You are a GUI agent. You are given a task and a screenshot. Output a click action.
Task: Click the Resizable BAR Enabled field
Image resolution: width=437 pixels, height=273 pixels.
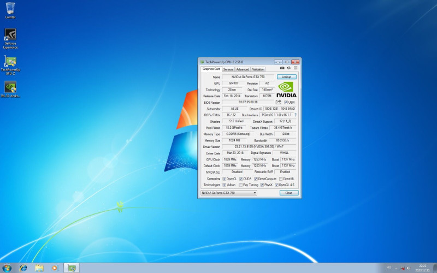pyautogui.click(x=285, y=172)
